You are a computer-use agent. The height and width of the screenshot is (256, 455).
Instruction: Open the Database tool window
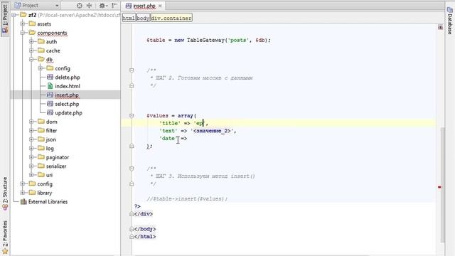pyautogui.click(x=450, y=21)
